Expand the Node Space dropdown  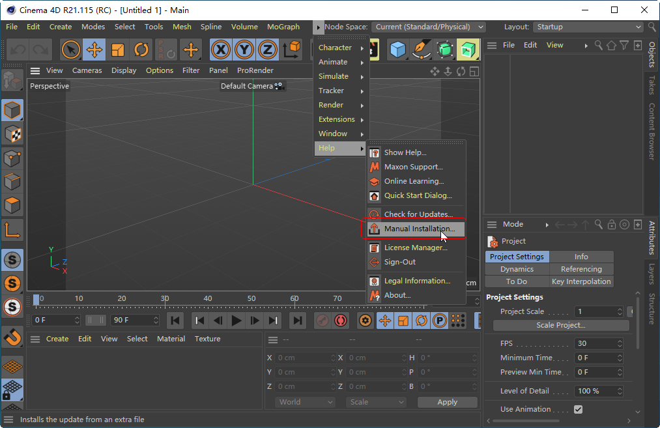(x=429, y=27)
